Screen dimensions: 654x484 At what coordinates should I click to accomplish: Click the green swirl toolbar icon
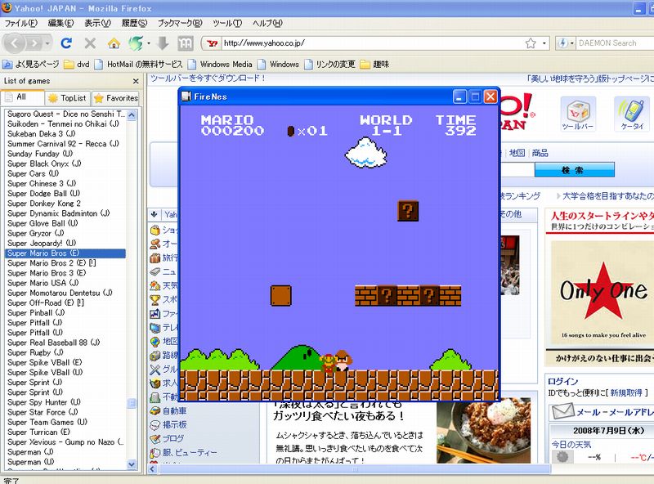(137, 43)
